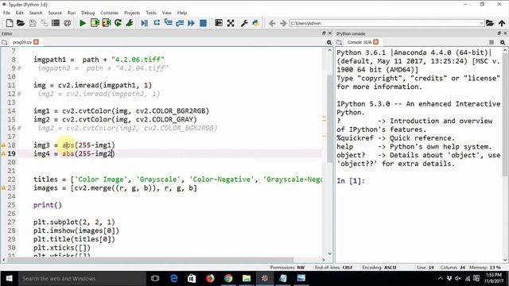This screenshot has width=509, height=286.
Task: Undock the Editor pane
Action: coord(324,33)
